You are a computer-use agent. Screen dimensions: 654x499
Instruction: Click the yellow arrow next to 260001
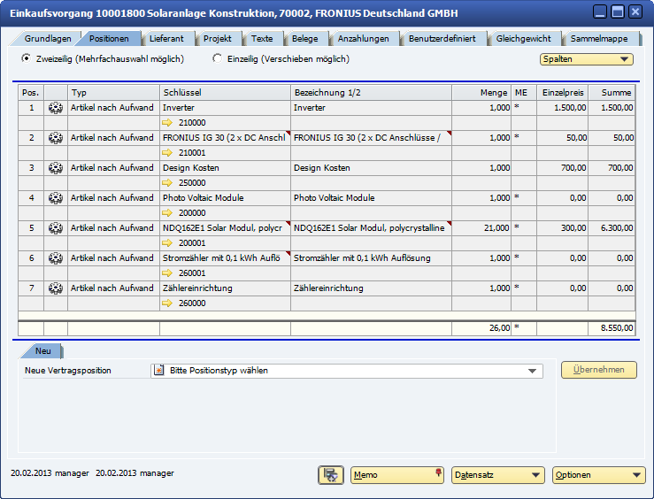(167, 273)
